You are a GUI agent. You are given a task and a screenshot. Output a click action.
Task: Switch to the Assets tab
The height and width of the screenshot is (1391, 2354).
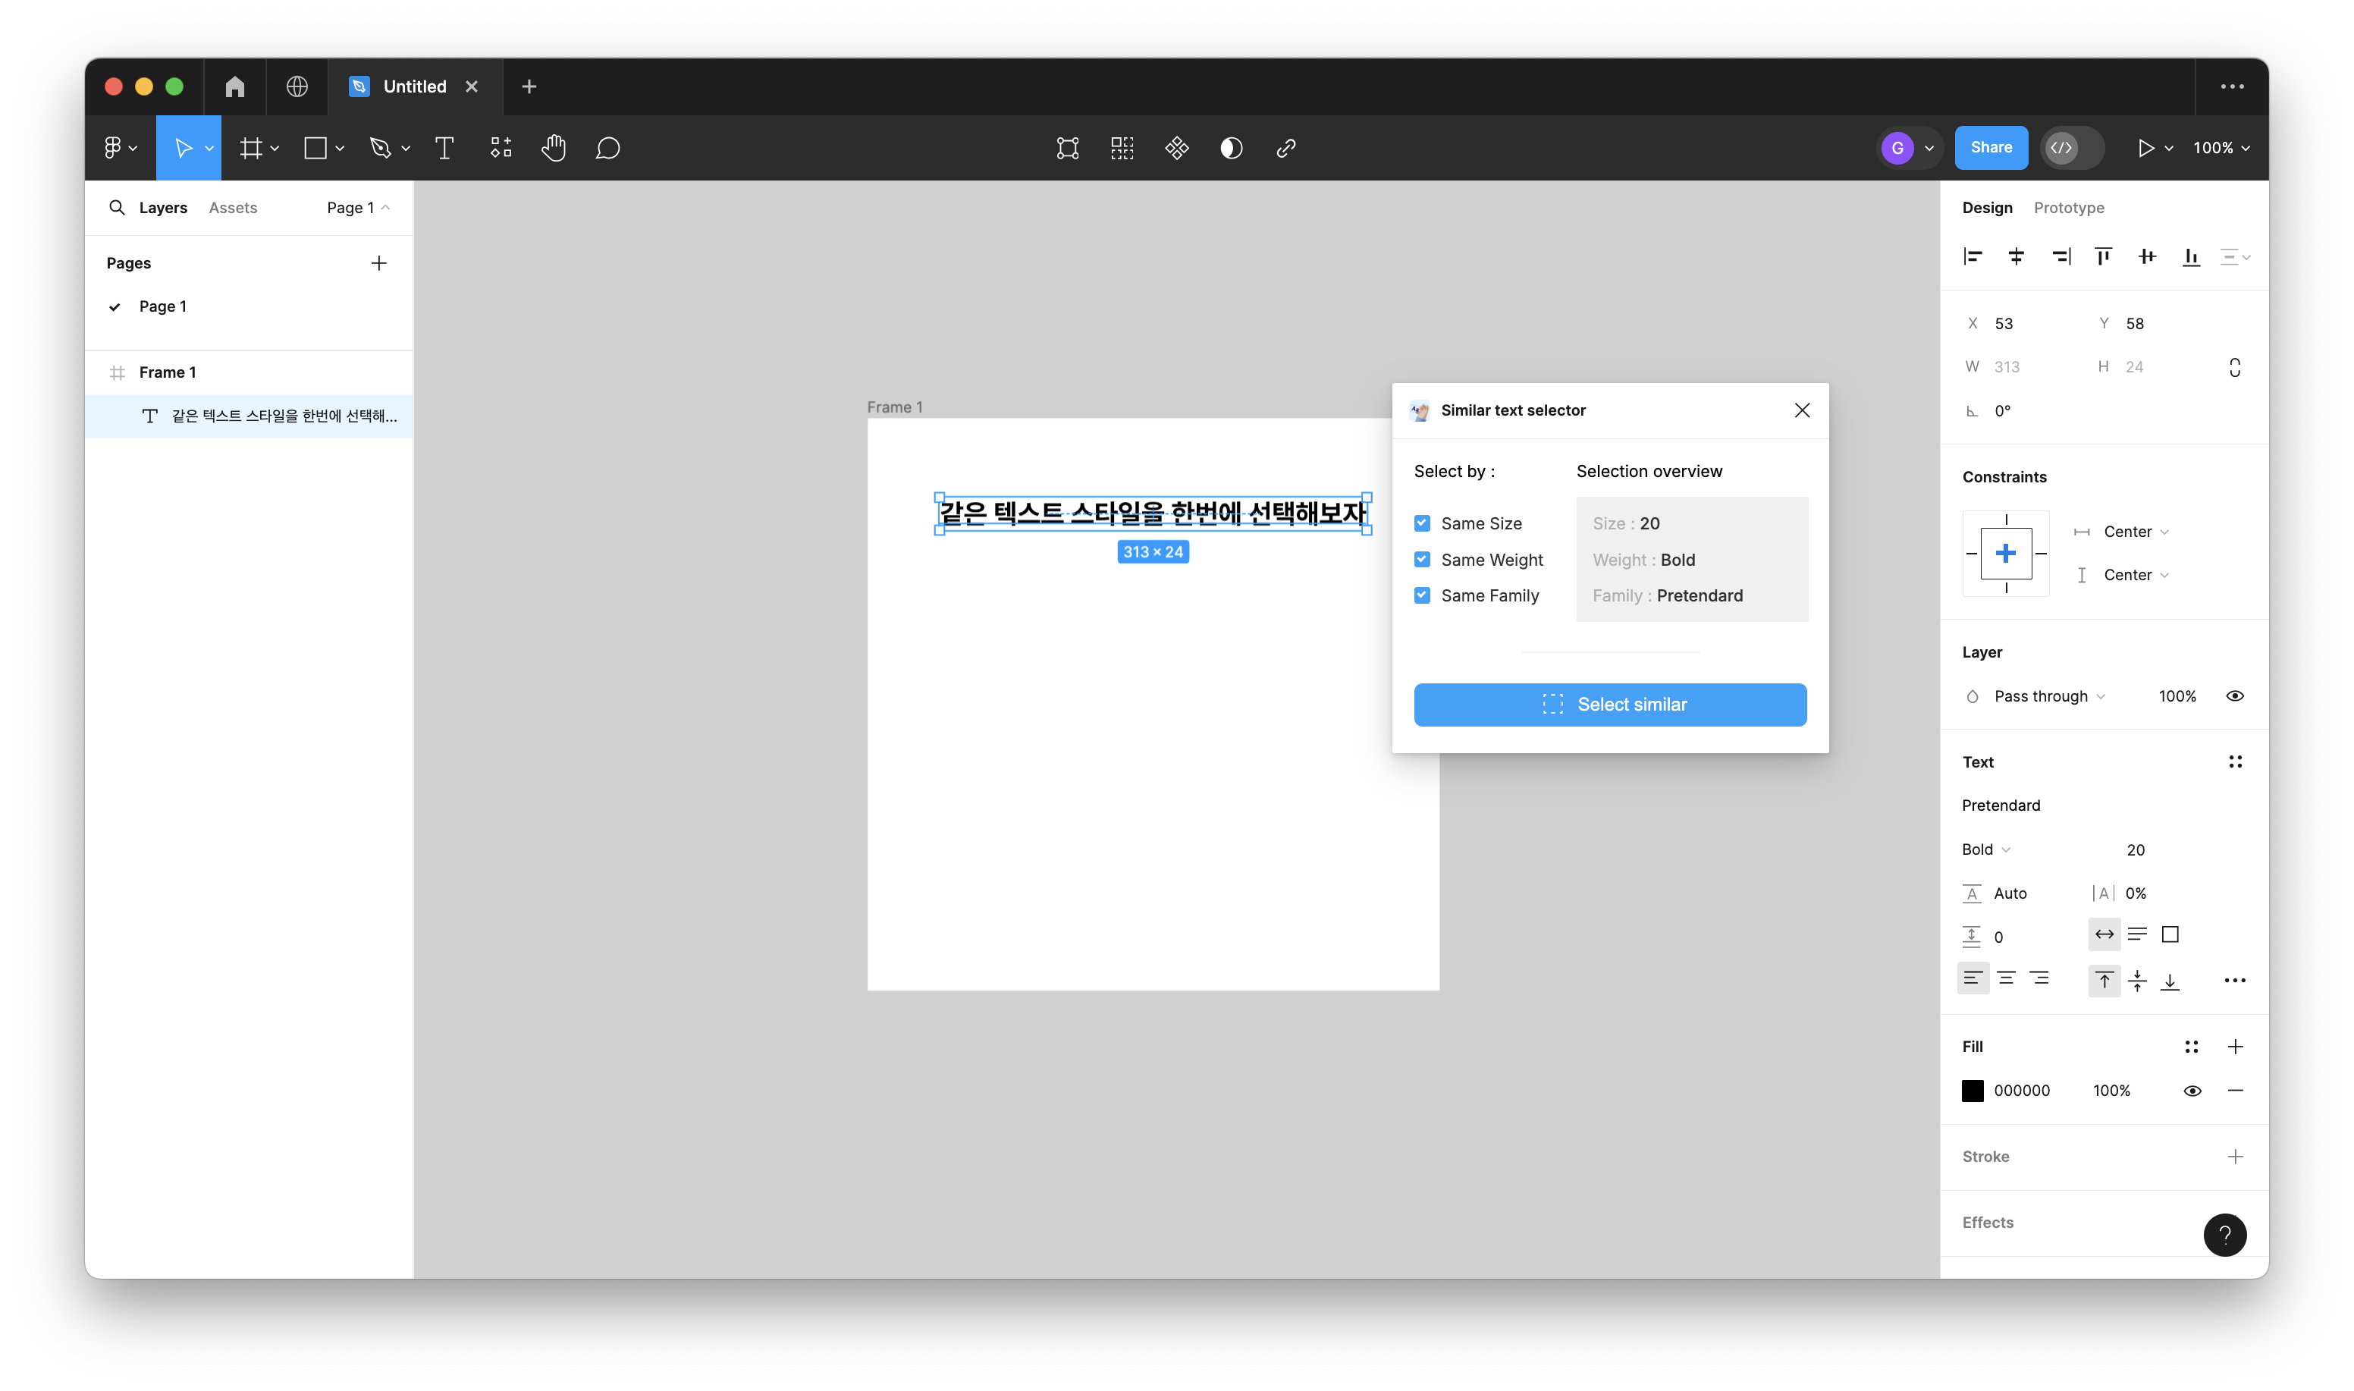tap(232, 207)
